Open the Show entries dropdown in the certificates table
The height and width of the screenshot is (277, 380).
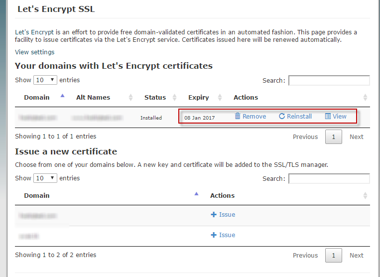pos(45,80)
